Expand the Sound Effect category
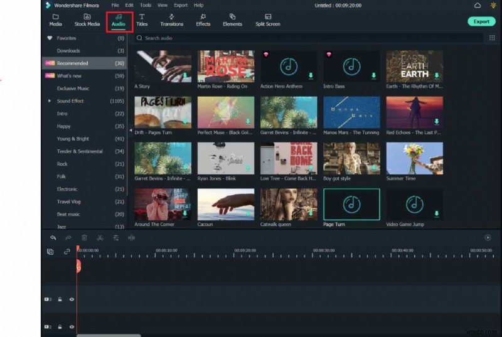 tap(50, 101)
